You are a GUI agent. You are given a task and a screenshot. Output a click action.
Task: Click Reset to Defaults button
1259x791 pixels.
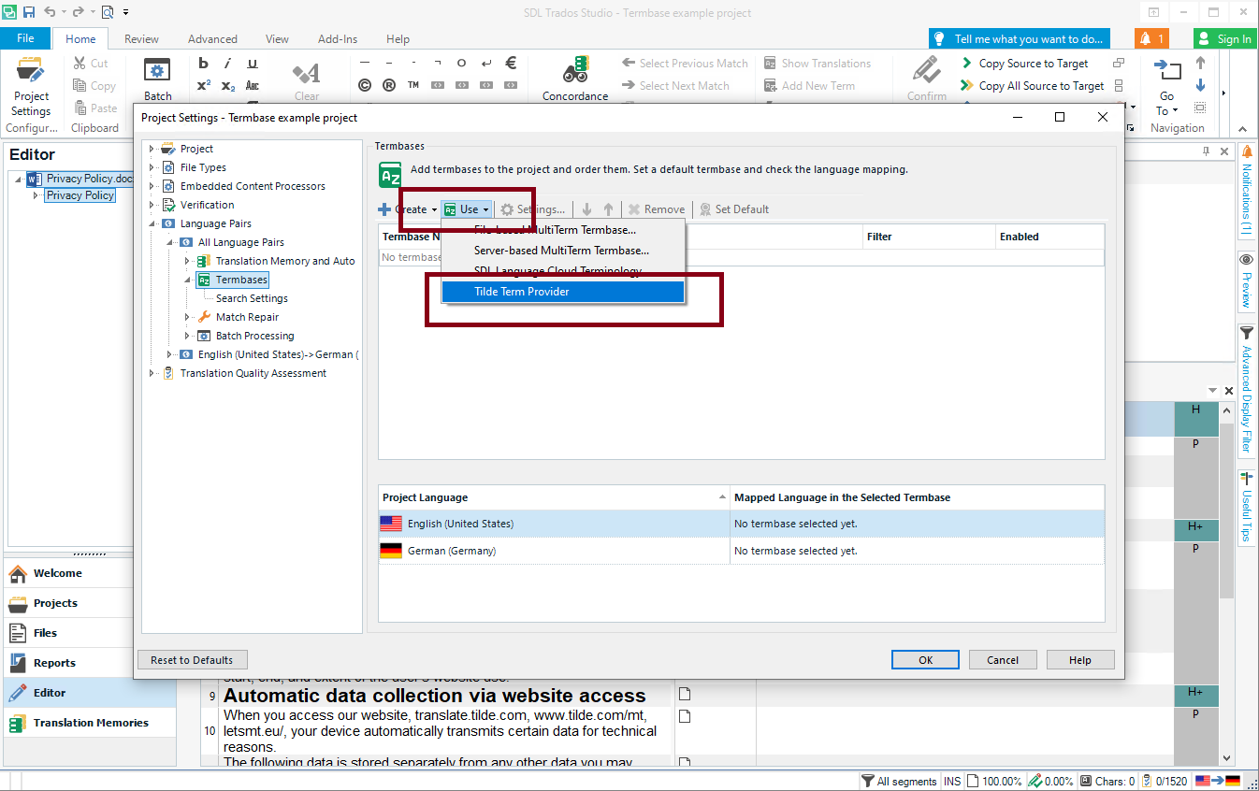(x=192, y=660)
